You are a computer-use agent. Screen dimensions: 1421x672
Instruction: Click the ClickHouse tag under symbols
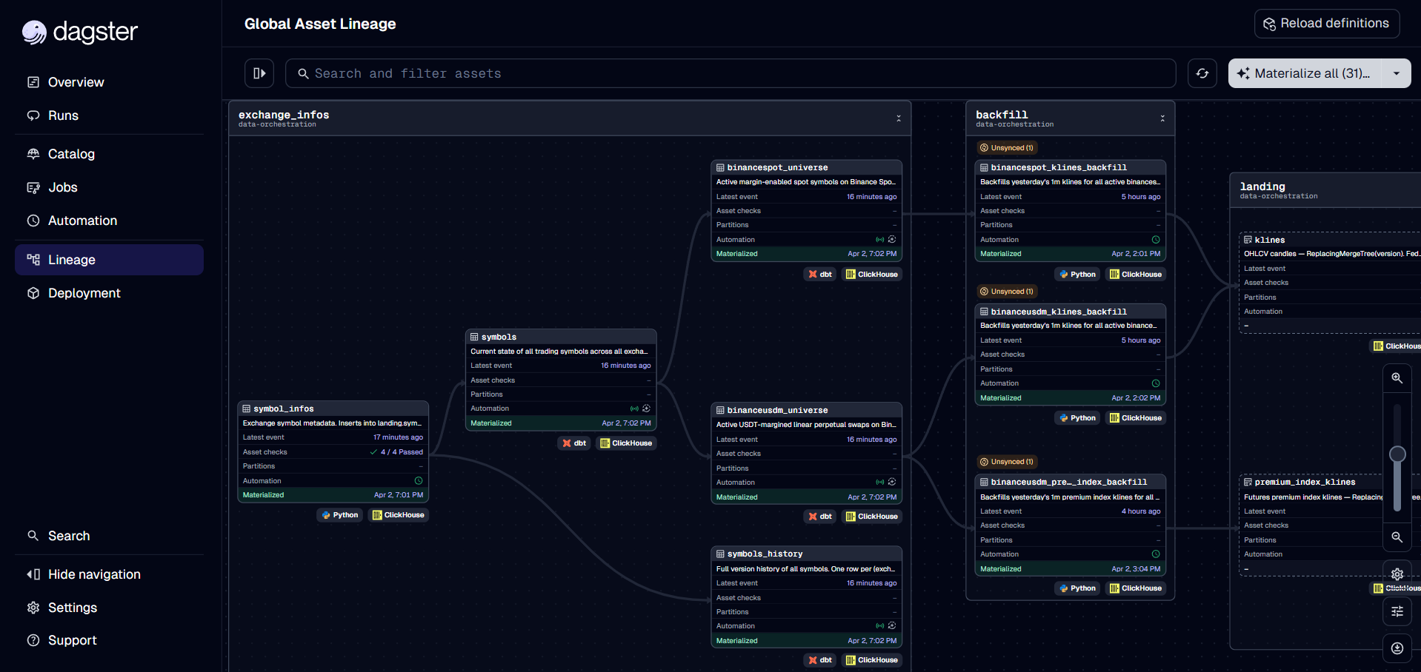(x=626, y=443)
